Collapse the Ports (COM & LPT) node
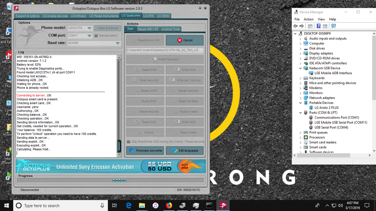 (300, 113)
